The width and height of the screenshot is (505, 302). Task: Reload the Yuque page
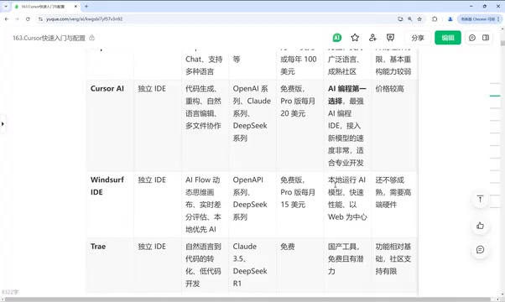point(28,19)
